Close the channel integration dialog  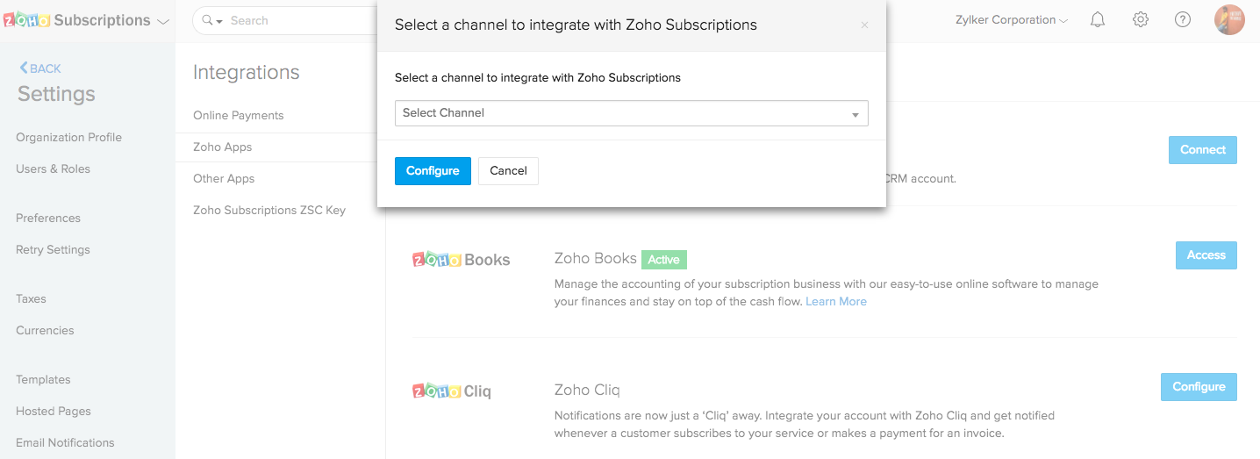(864, 25)
